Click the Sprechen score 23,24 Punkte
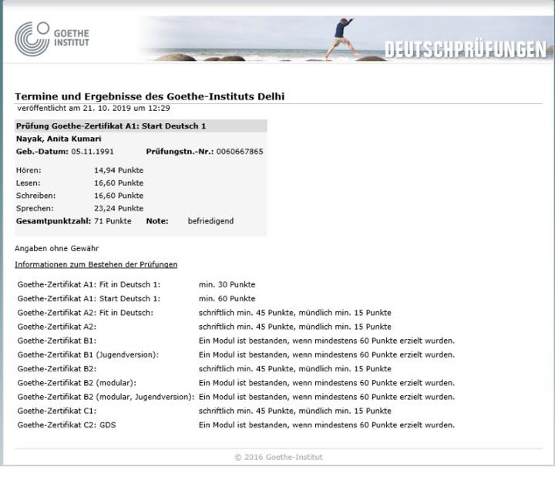 119,208
